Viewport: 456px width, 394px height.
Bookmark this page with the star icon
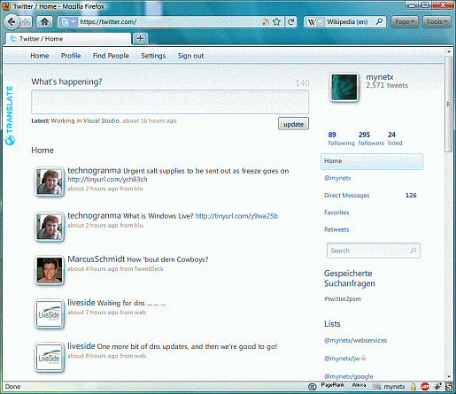pos(276,21)
